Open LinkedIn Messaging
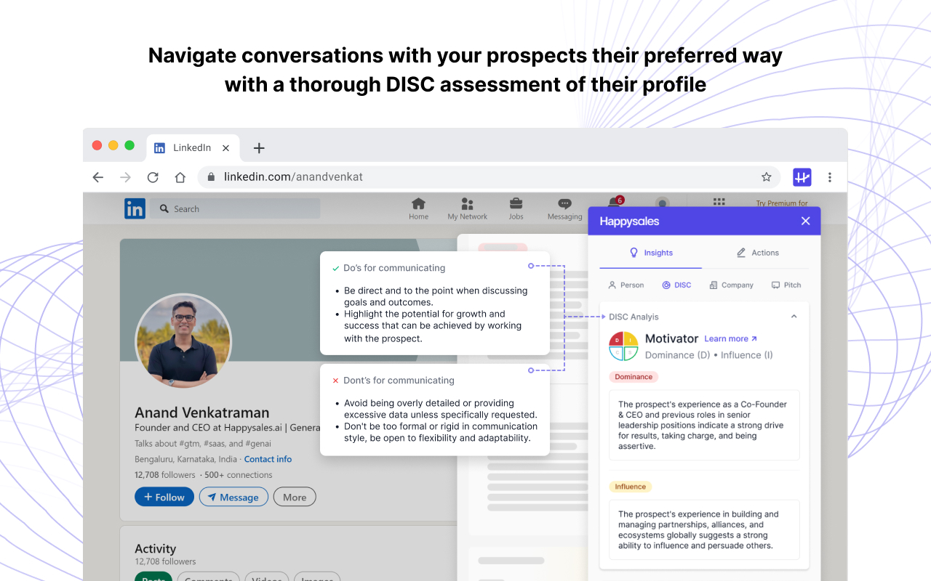 (564, 208)
